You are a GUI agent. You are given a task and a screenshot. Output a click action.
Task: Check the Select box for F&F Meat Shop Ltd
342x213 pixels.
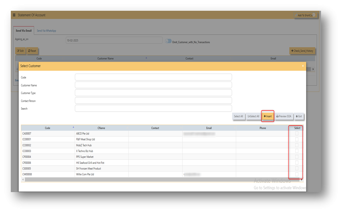point(297,139)
